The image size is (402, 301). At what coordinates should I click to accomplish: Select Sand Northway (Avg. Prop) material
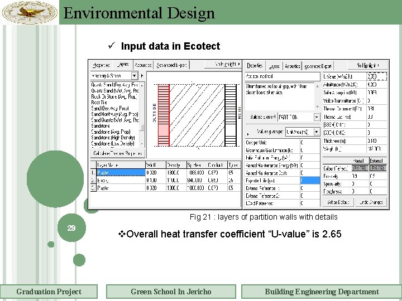coord(114,114)
